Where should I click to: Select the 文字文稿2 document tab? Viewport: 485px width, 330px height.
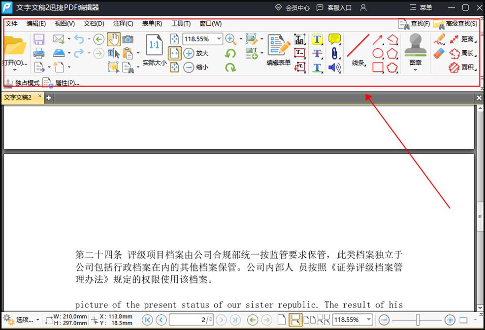click(19, 98)
